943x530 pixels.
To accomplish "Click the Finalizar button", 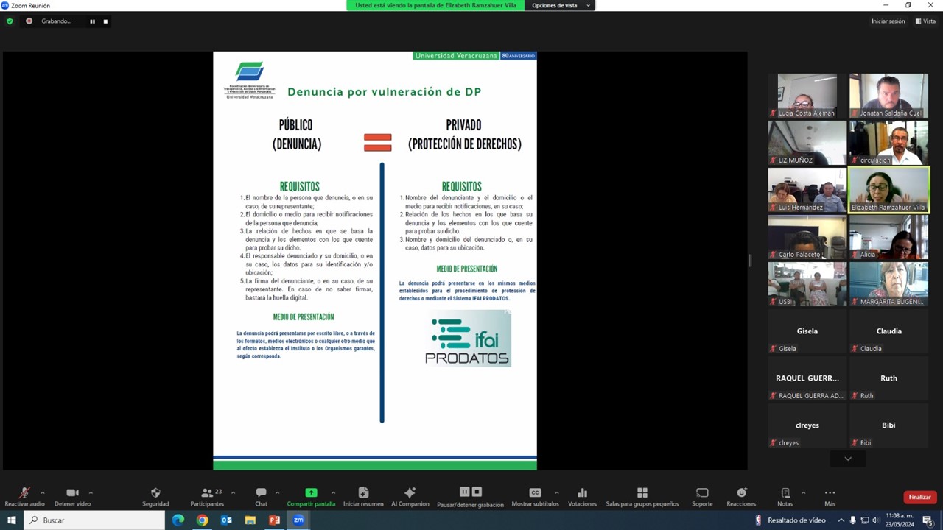I will [919, 498].
